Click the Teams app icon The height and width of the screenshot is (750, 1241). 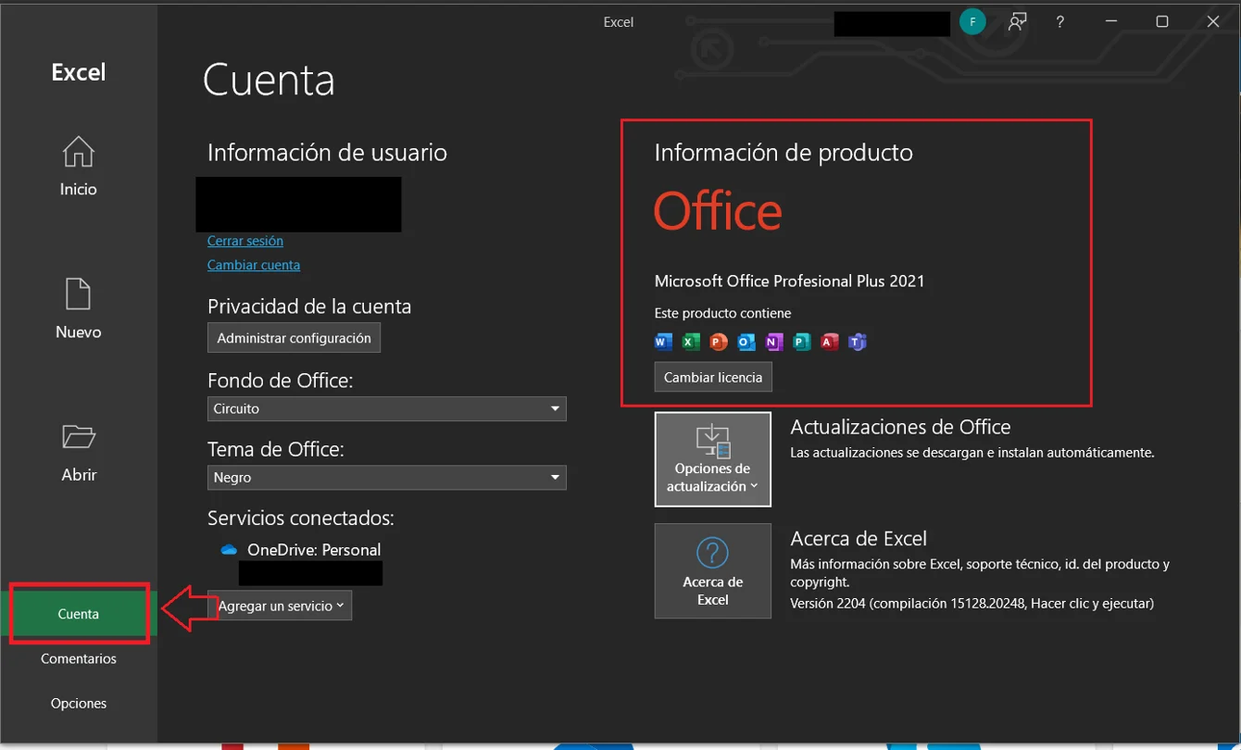pyautogui.click(x=858, y=343)
